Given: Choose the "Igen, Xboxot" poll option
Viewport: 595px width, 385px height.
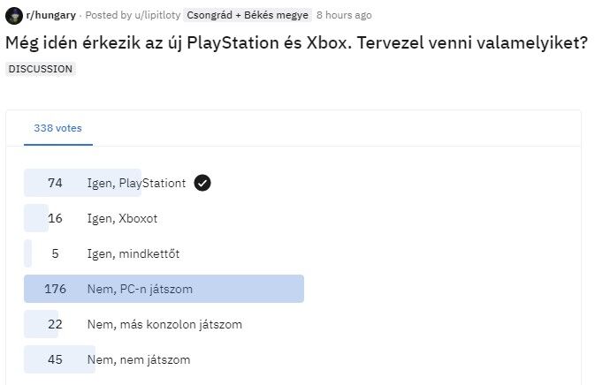Looking at the screenshot, I should pos(122,218).
